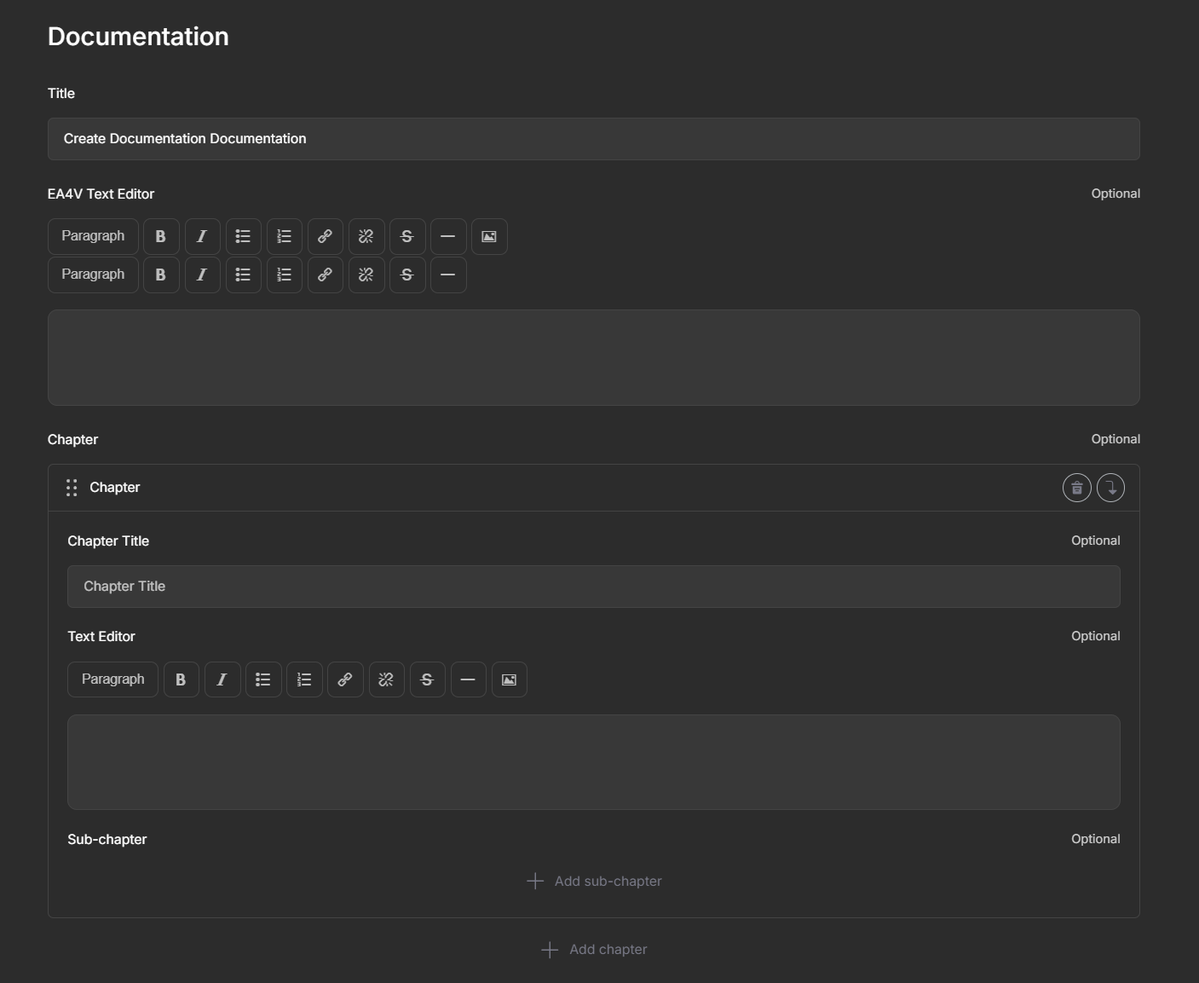Insert image in the chapter Text Editor toolbar
Screen dimensions: 1199x983
pos(509,679)
